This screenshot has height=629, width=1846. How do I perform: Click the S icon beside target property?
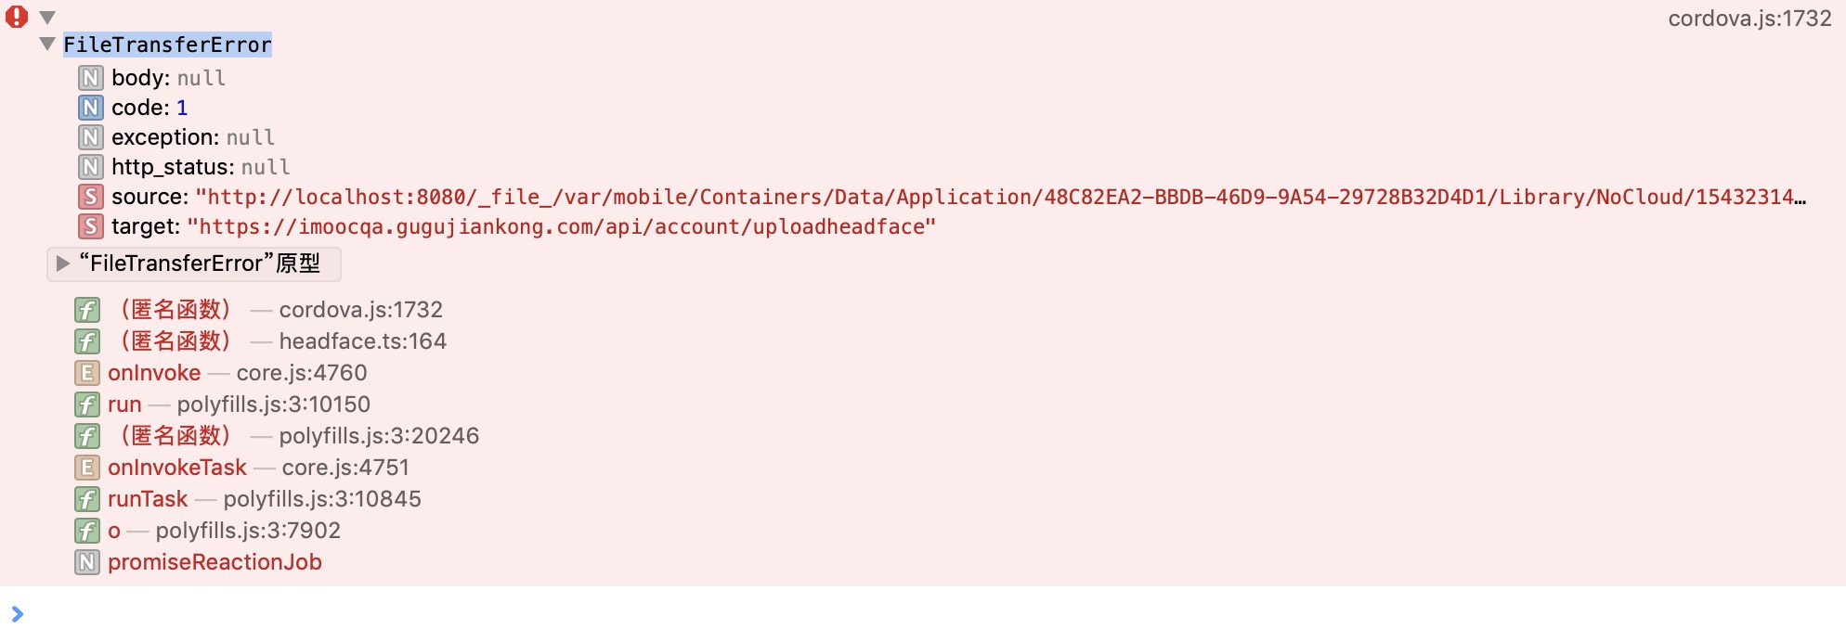tap(90, 226)
